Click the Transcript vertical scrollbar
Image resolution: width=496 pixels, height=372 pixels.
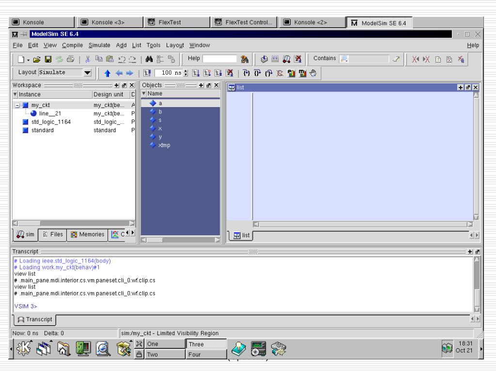(477, 284)
